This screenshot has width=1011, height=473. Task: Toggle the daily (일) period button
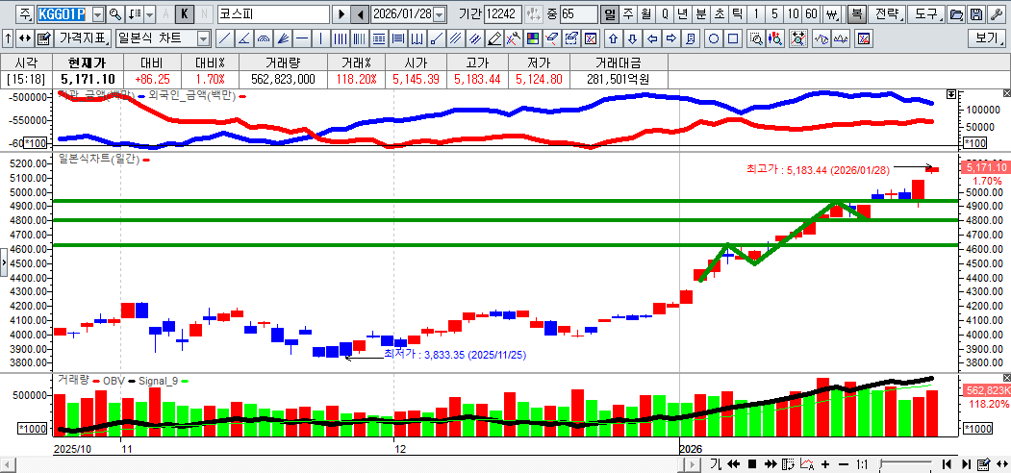(609, 14)
